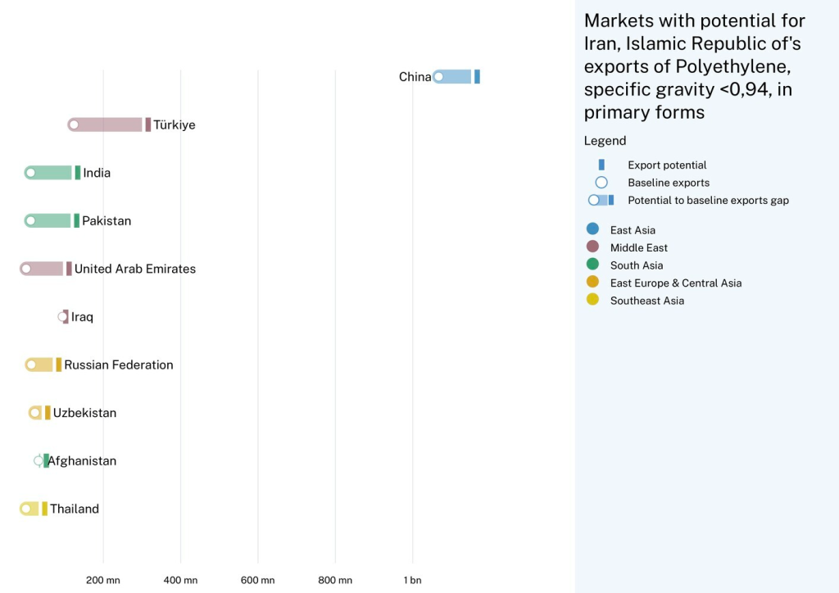Click the Baseline exports legend circle

pos(601,183)
